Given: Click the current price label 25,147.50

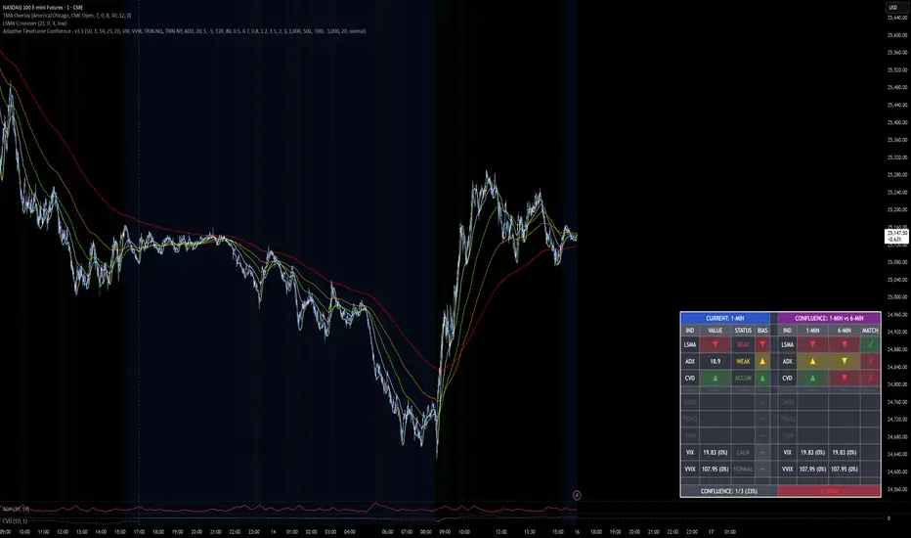Looking at the screenshot, I should (x=896, y=236).
